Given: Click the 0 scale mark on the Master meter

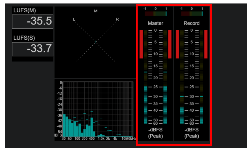Looking at the screenshot, I should pyautogui.click(x=155, y=30).
